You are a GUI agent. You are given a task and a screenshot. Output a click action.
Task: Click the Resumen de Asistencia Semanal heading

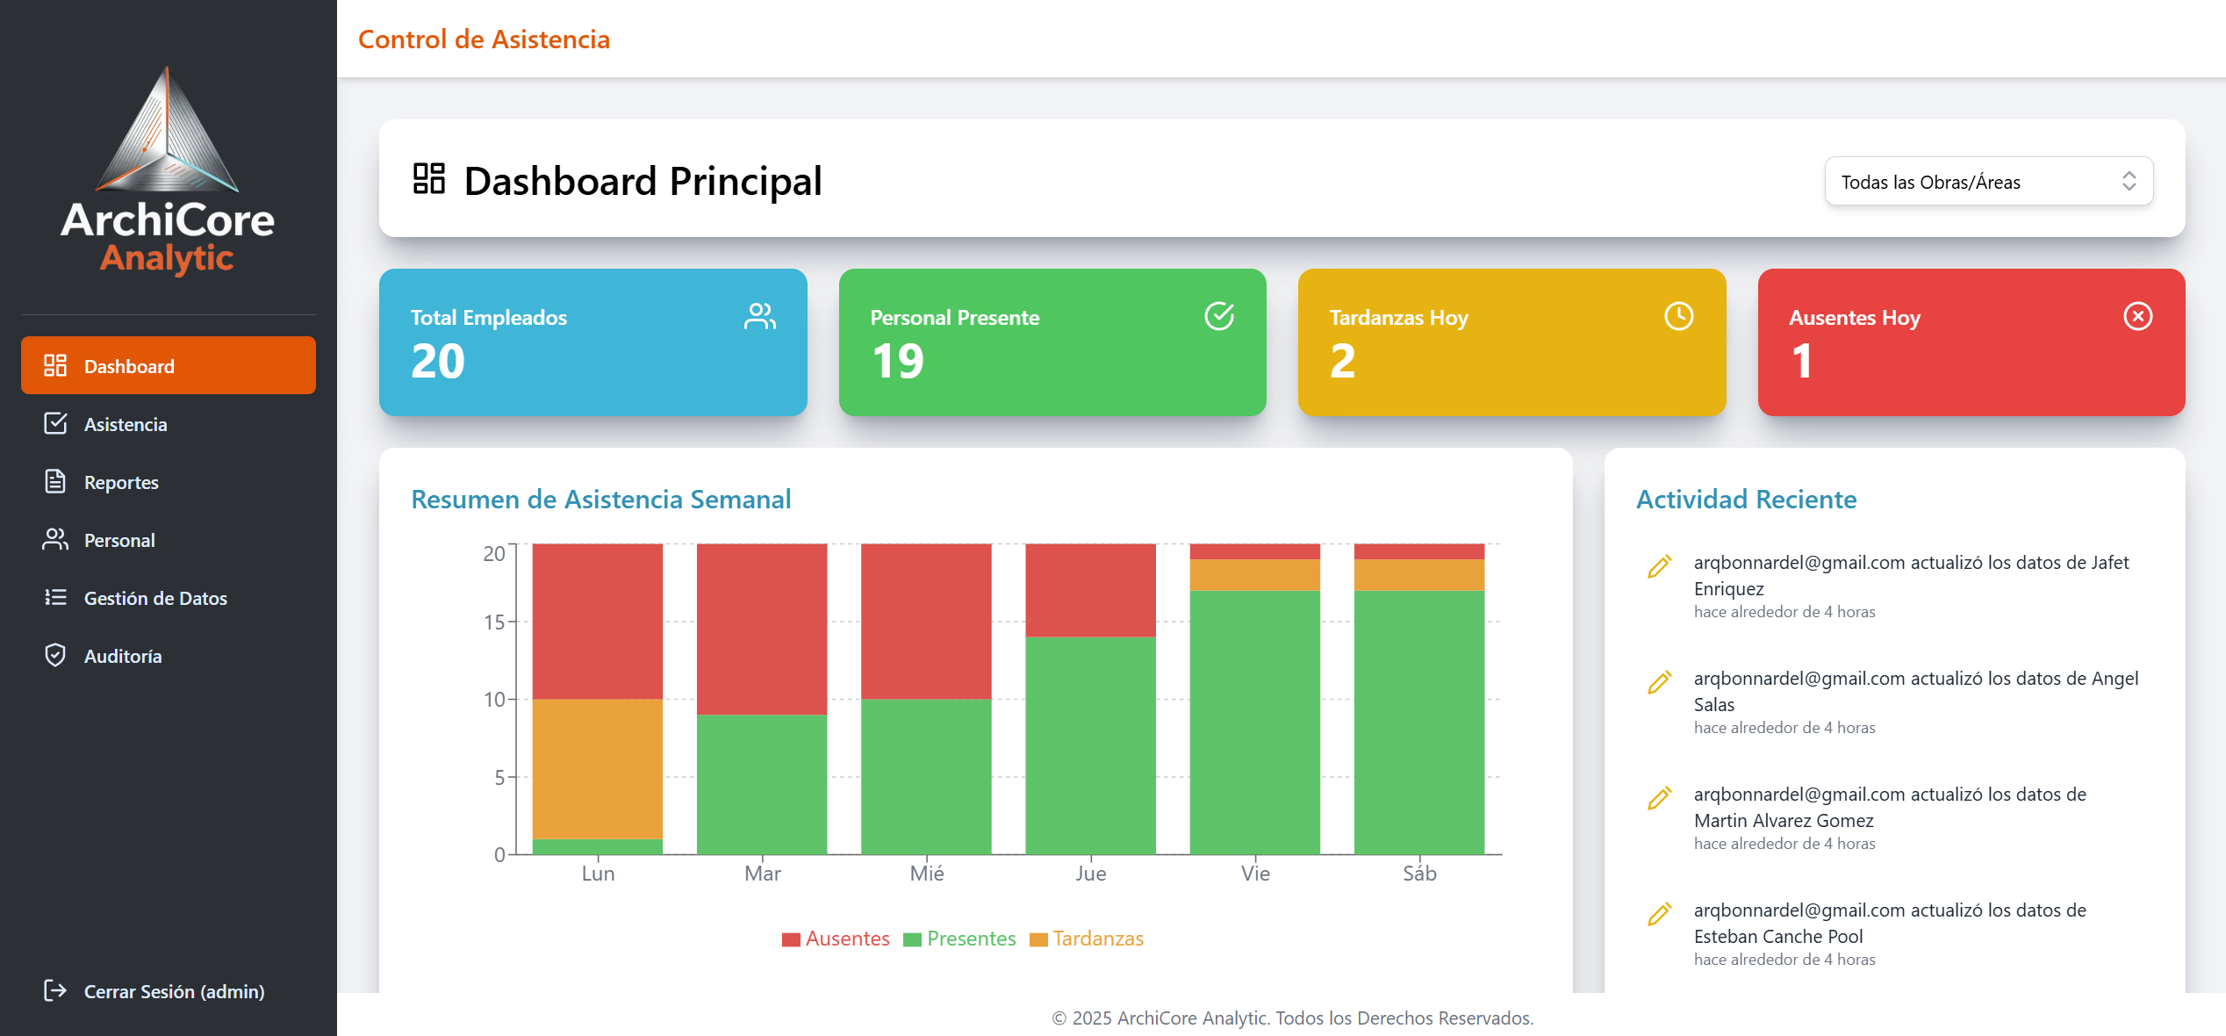(601, 499)
